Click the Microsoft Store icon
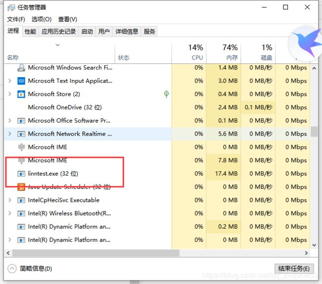This screenshot has height=284, width=322. tap(21, 94)
